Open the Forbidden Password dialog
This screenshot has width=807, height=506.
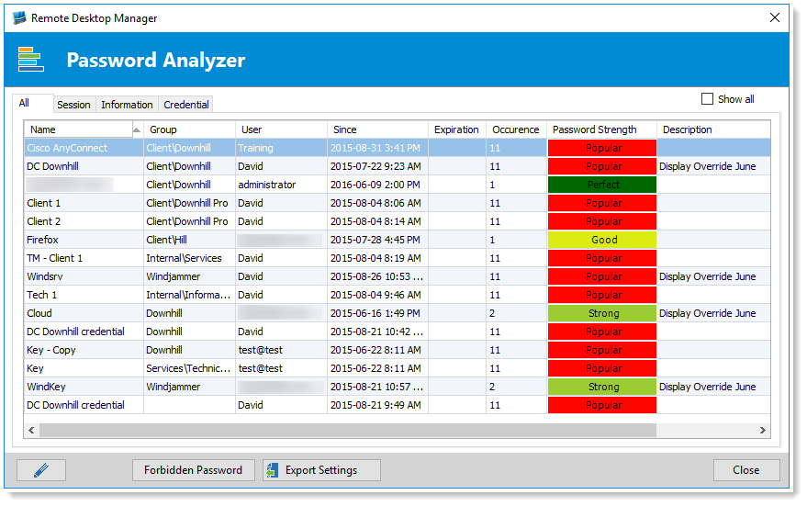[x=193, y=470]
